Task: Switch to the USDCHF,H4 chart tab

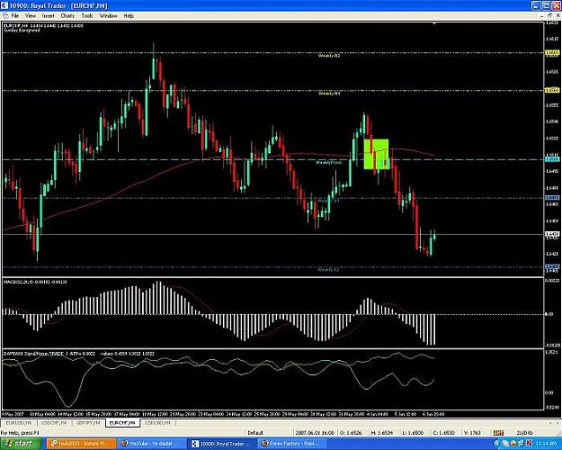Action: pos(54,423)
